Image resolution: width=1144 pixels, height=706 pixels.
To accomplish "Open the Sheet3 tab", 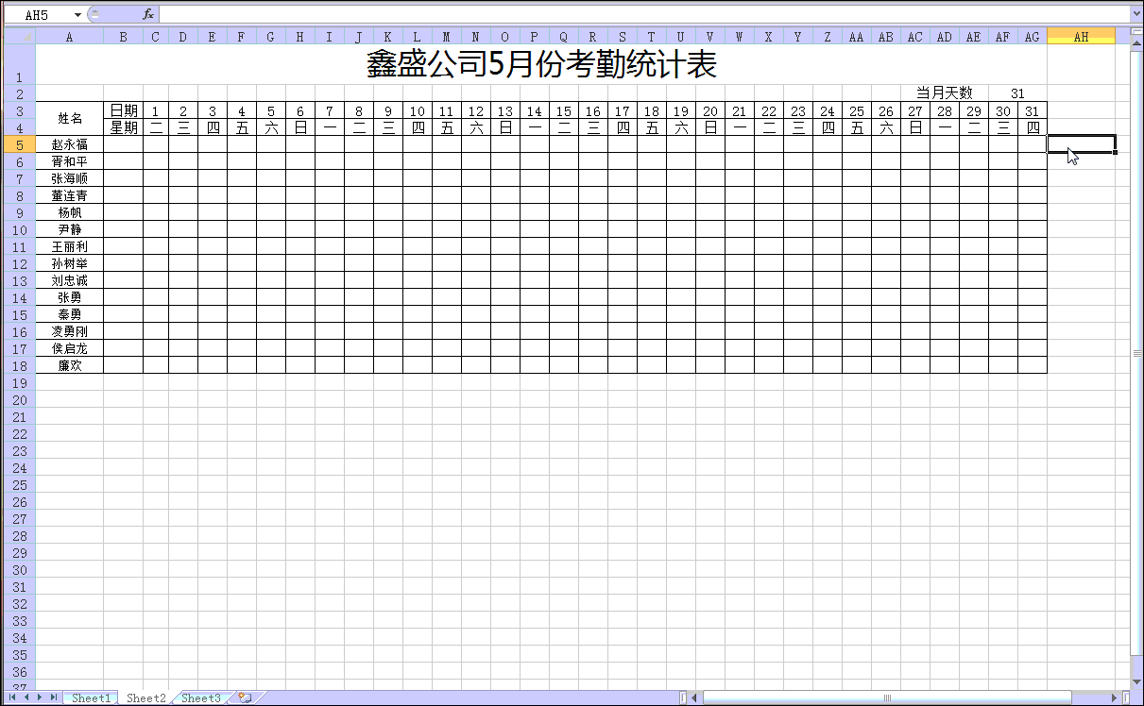I will [x=201, y=698].
